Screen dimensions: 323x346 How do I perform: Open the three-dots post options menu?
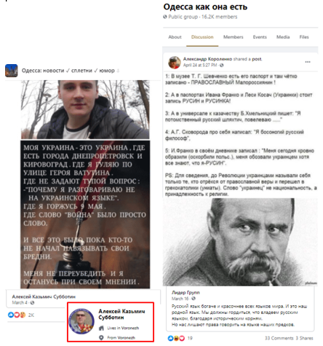click(x=308, y=62)
